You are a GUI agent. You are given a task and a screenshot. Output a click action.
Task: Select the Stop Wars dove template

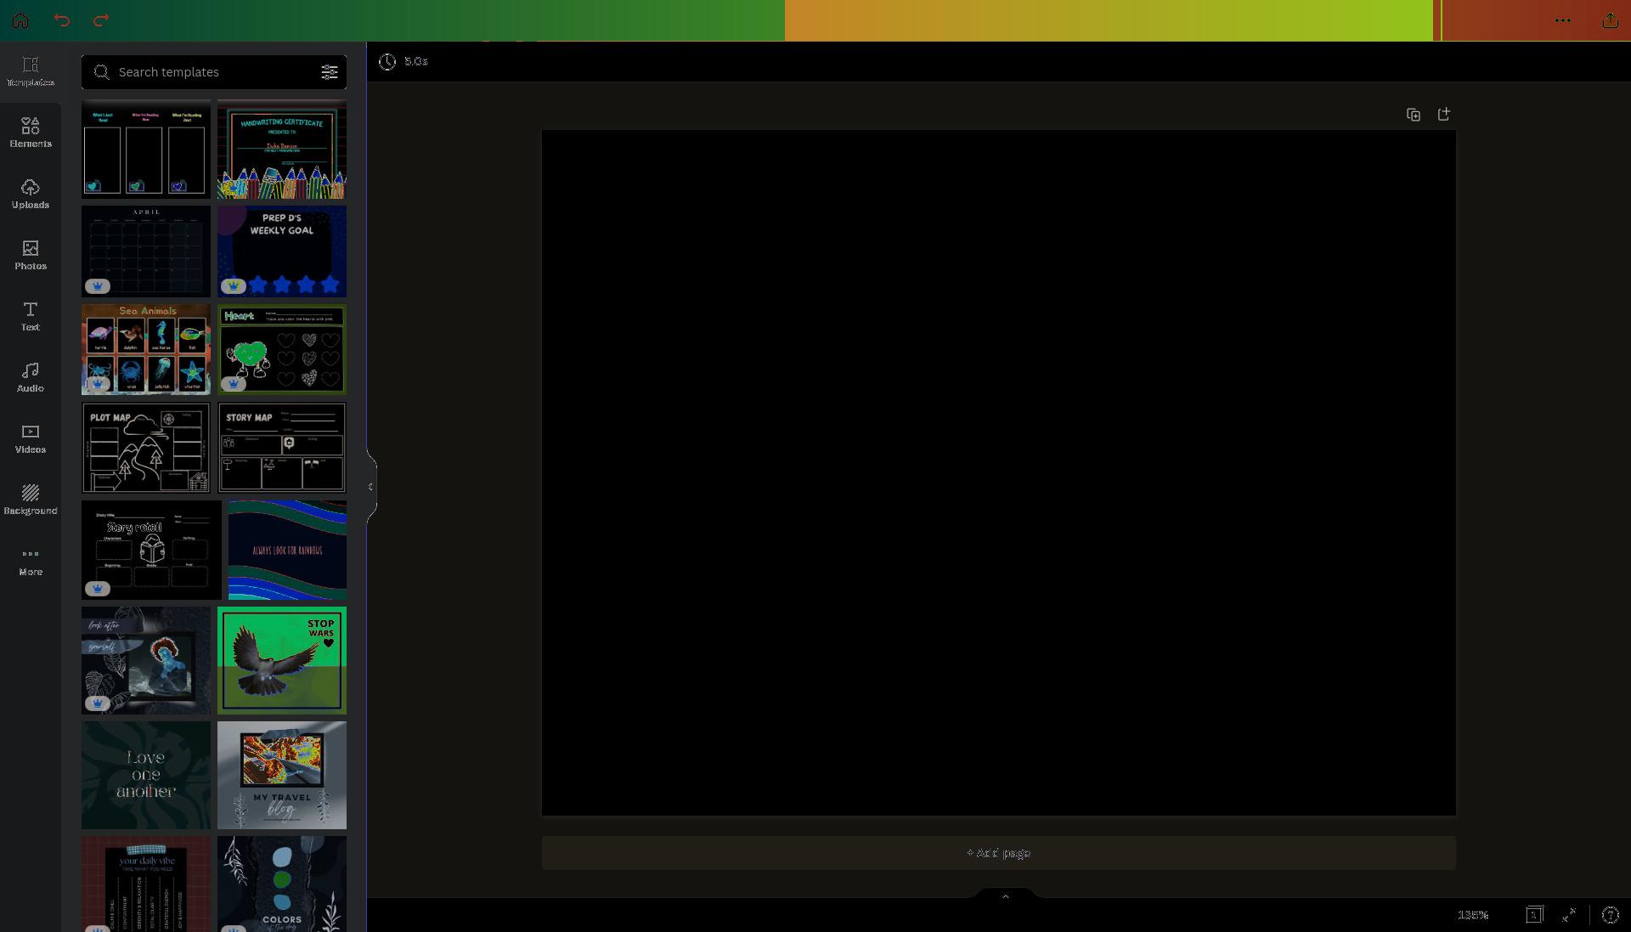point(282,660)
